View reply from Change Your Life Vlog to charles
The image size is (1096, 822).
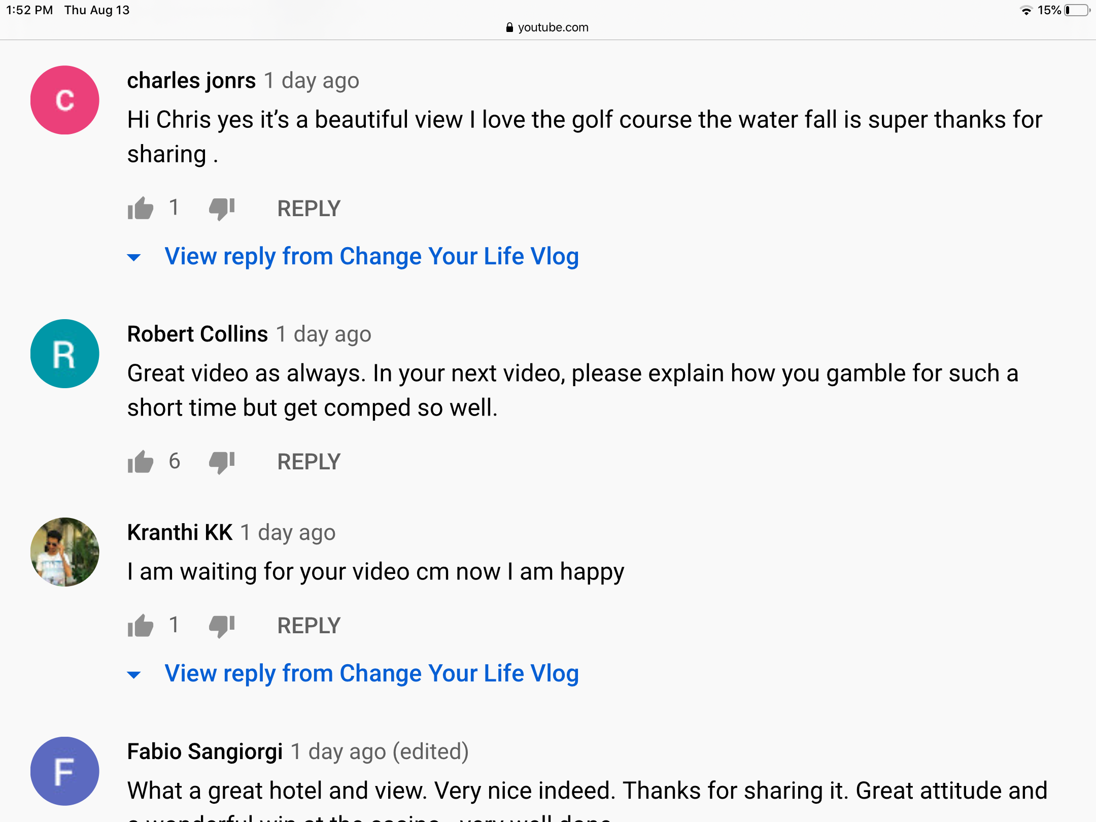pyautogui.click(x=371, y=256)
